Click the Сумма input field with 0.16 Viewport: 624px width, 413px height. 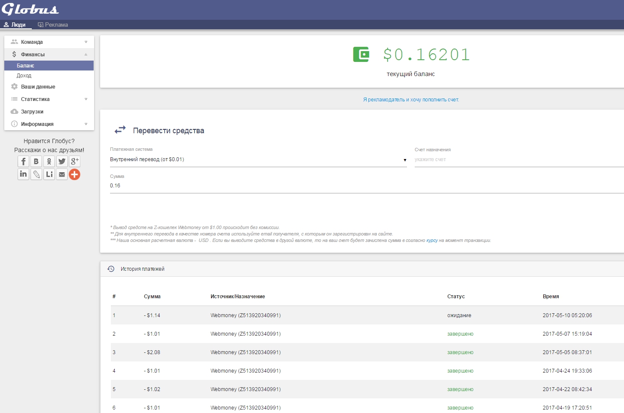click(x=367, y=186)
